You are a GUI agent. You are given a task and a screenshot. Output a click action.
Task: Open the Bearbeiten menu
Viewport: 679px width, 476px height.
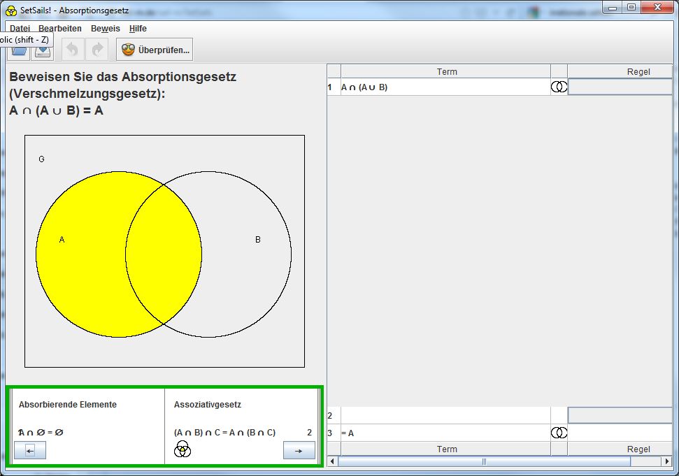coord(60,29)
